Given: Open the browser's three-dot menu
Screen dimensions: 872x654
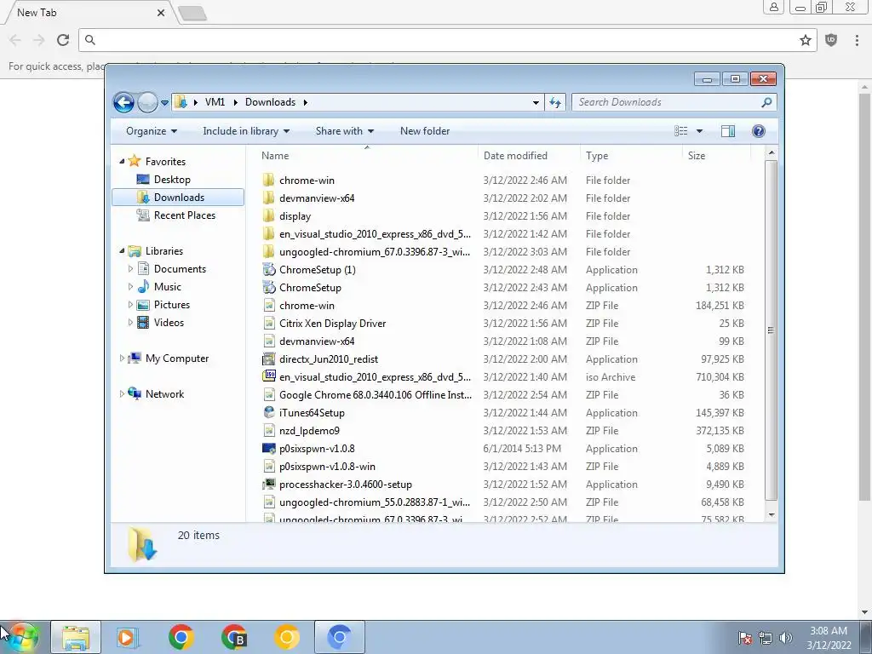Looking at the screenshot, I should point(857,40).
